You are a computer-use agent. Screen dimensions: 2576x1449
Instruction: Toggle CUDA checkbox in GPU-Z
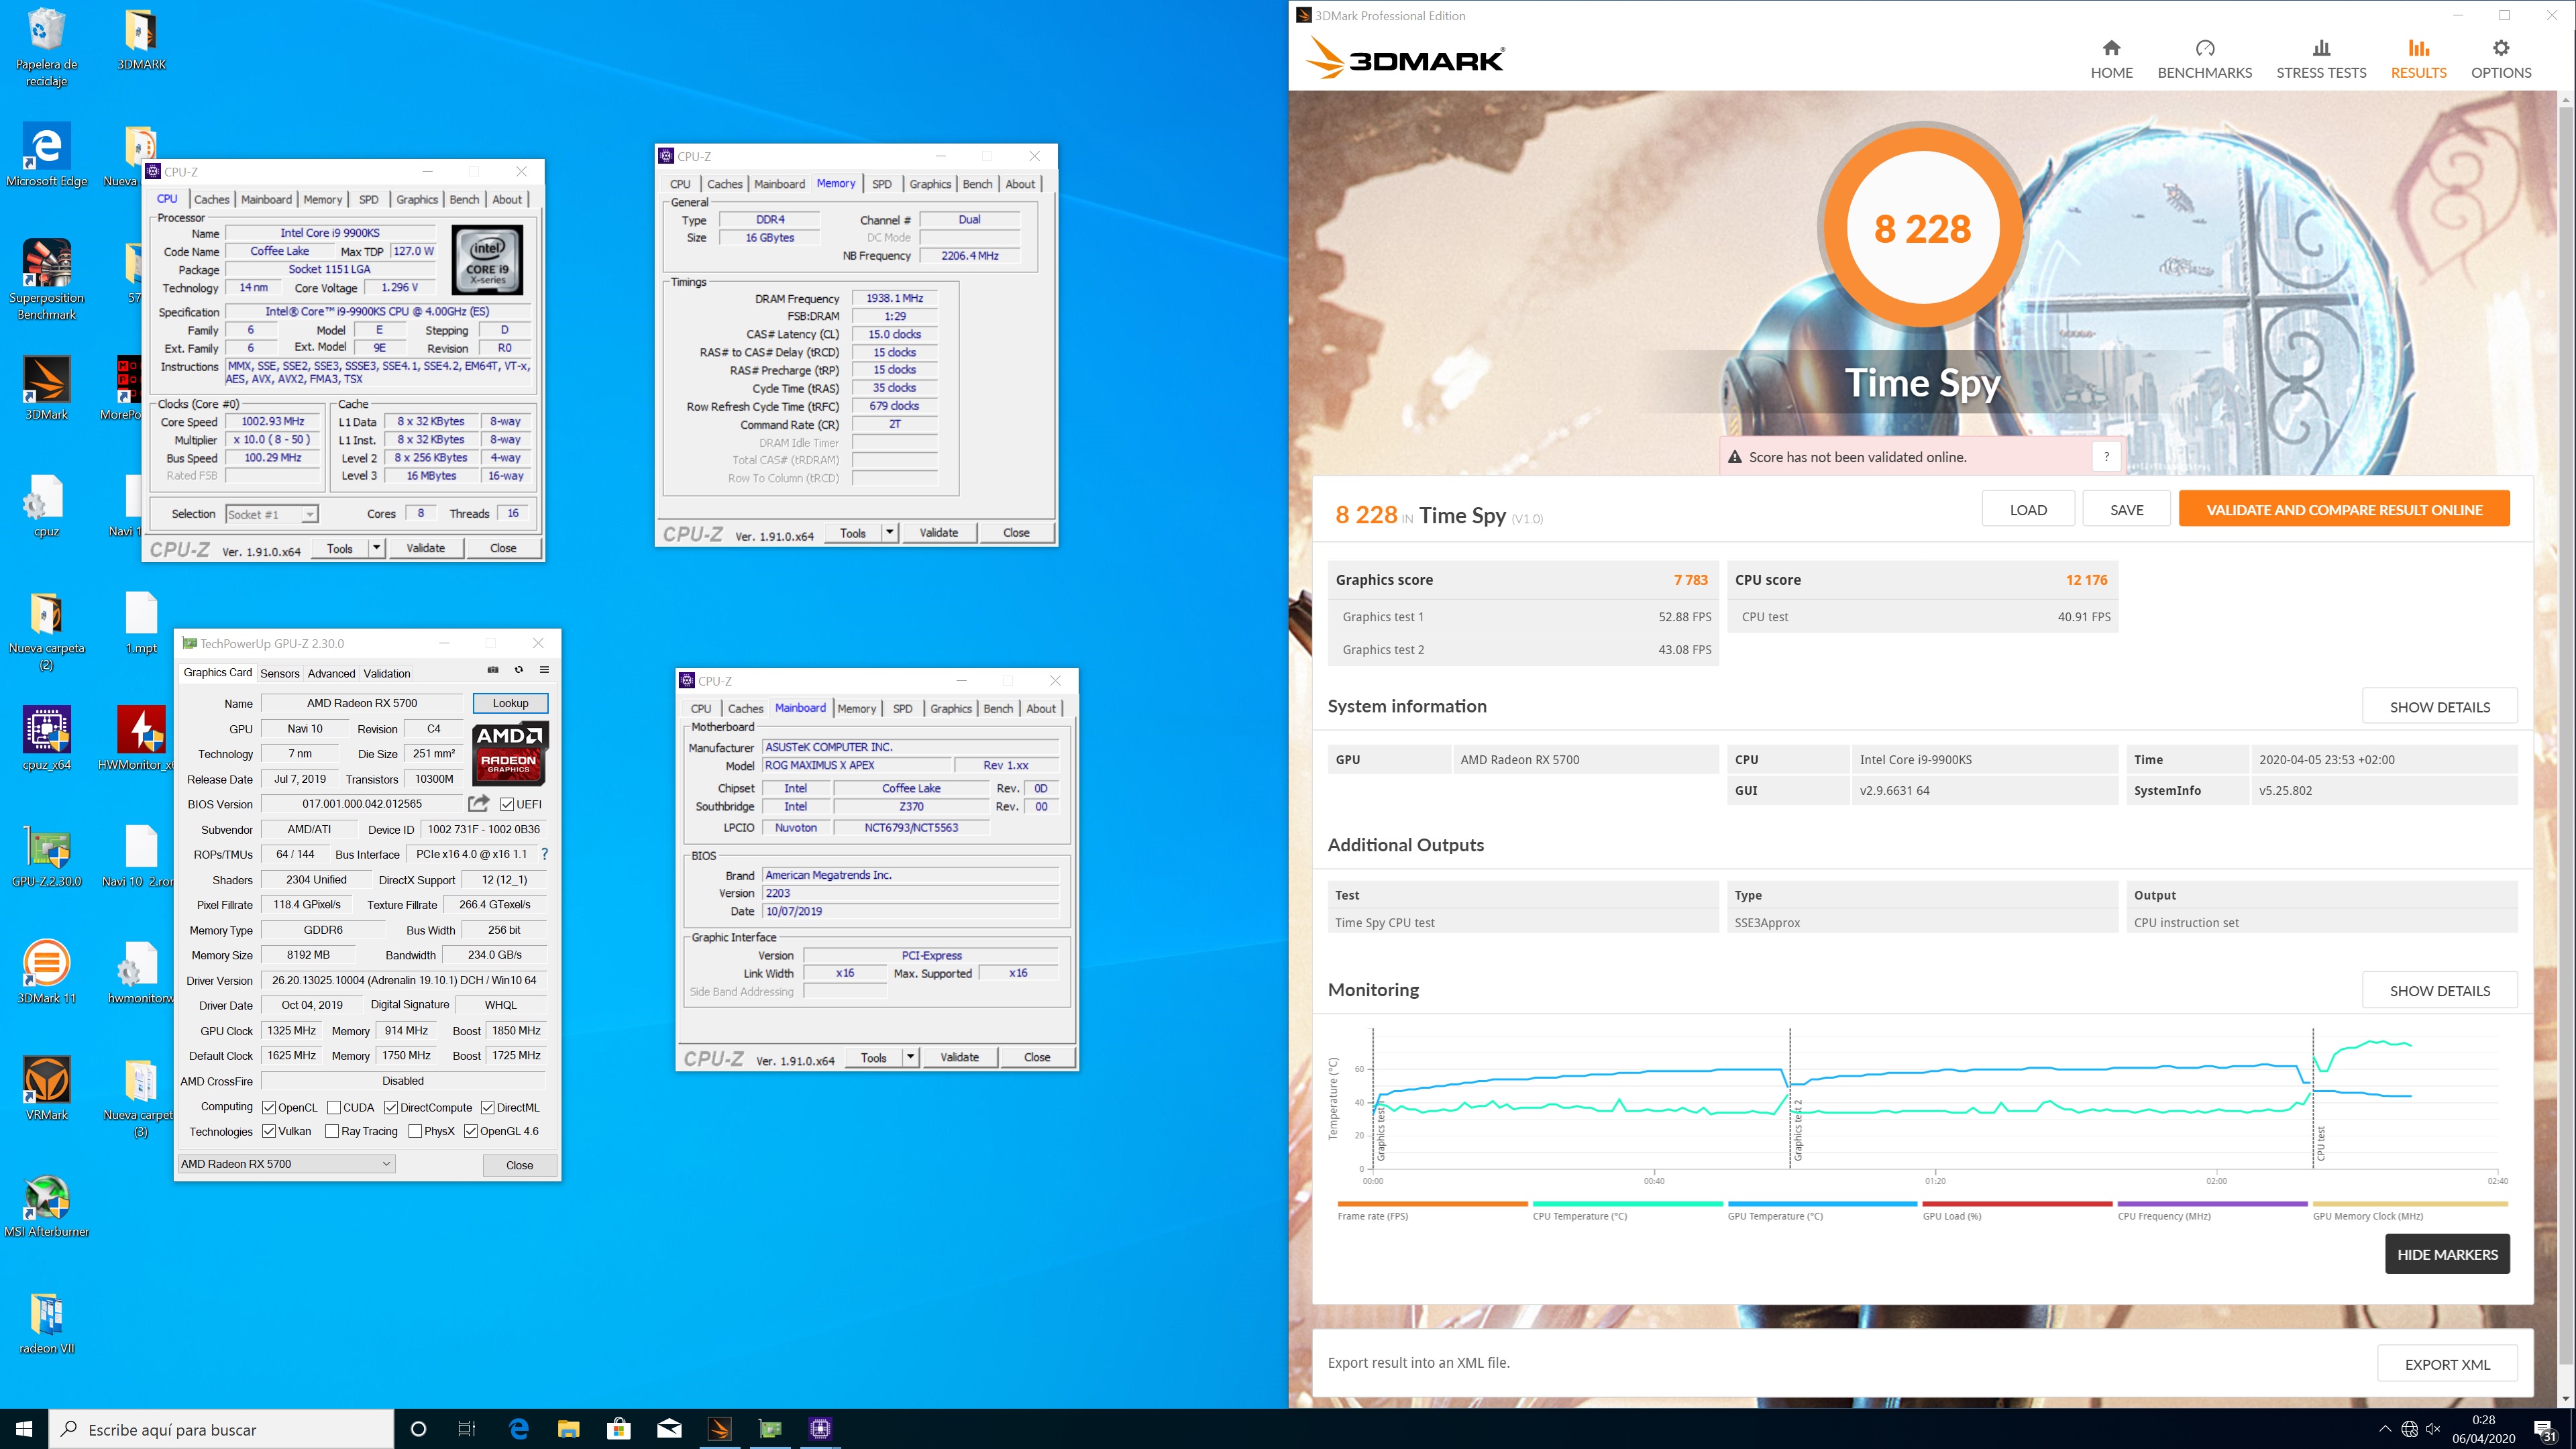(x=334, y=1107)
